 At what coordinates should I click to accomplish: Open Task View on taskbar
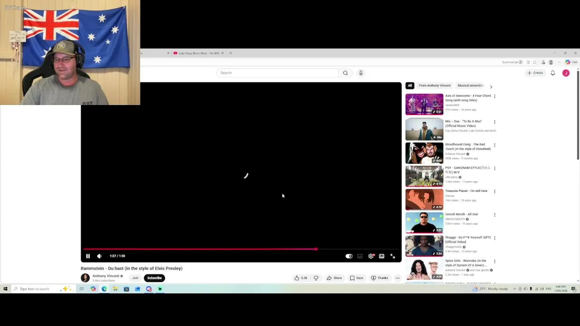[82, 289]
